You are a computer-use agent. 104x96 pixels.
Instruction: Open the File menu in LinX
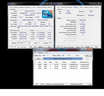35,53
